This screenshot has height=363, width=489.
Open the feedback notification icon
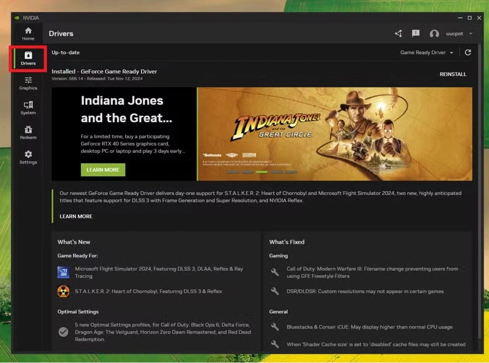coord(416,33)
